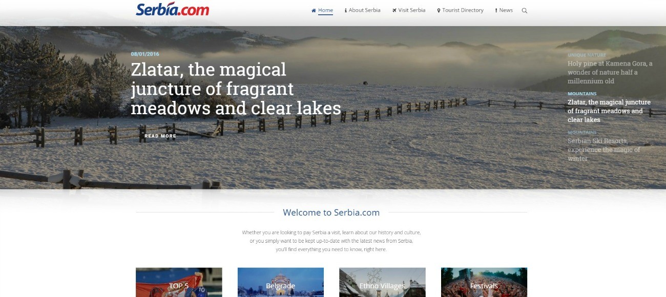
Task: Open the search magnifier icon
Action: pos(524,11)
